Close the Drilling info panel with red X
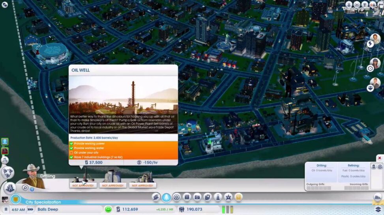The image size is (384, 215). [379, 158]
